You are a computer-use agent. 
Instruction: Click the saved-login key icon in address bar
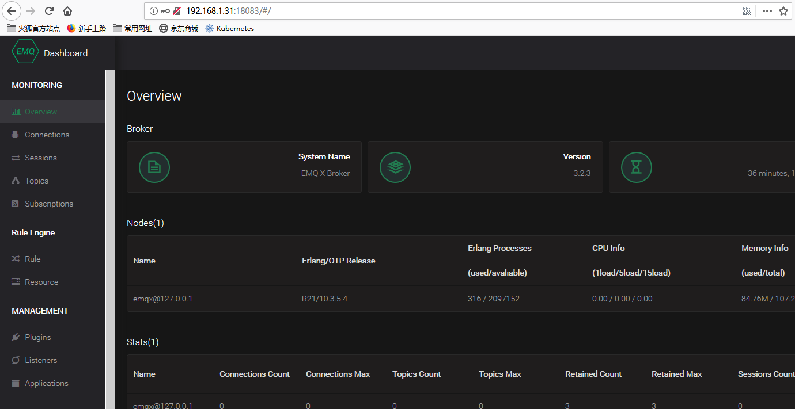click(165, 11)
